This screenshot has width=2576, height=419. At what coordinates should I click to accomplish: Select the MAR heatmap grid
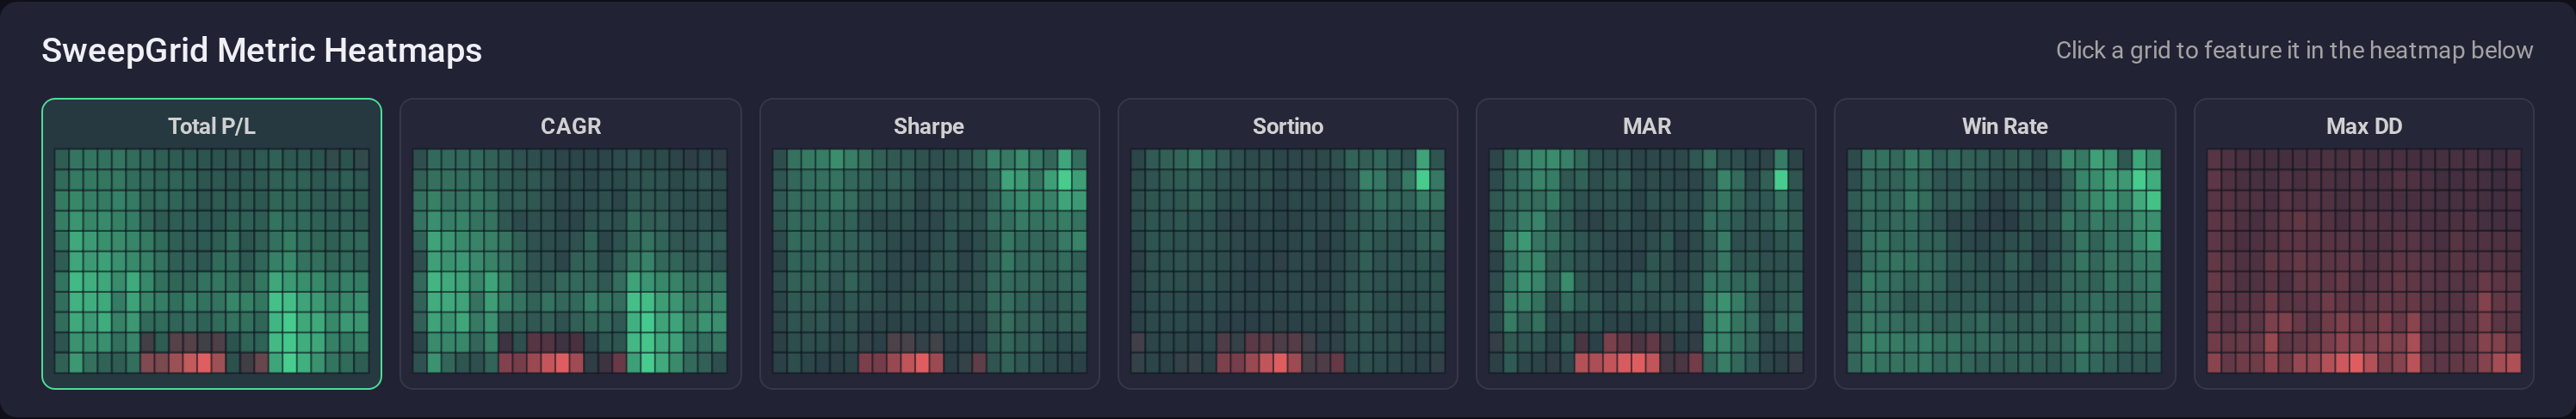coord(1646,244)
